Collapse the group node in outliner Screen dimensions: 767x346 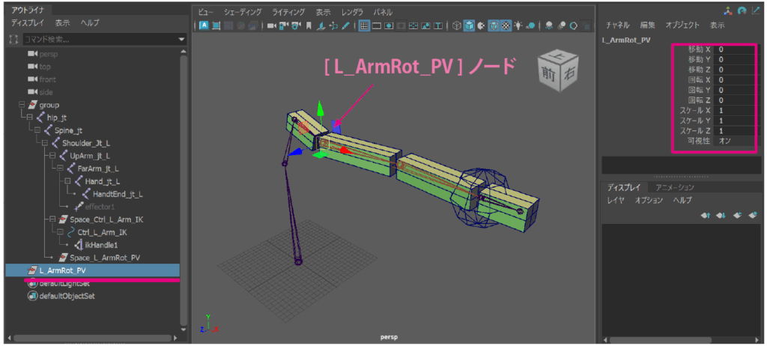coord(22,105)
